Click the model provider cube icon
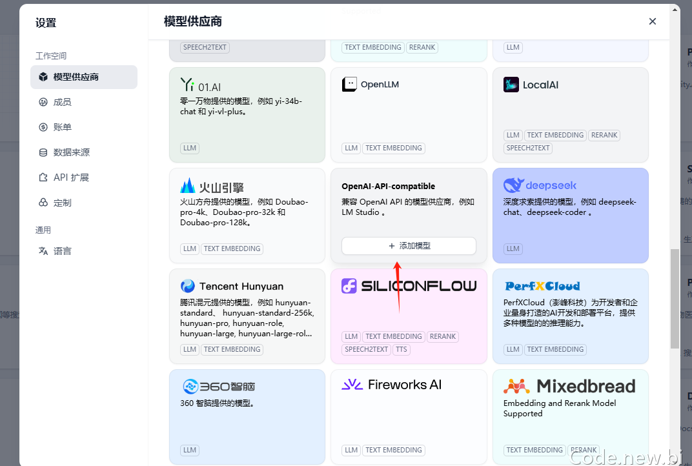The image size is (692, 466). tap(43, 77)
